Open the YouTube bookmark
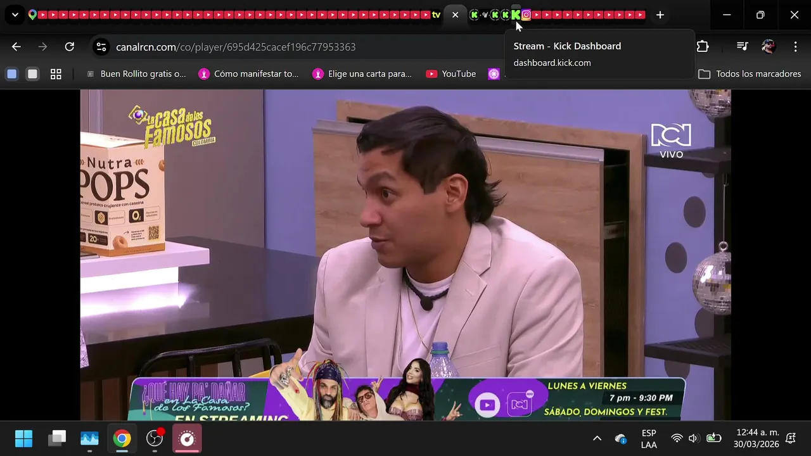Image resolution: width=811 pixels, height=456 pixels. click(451, 74)
